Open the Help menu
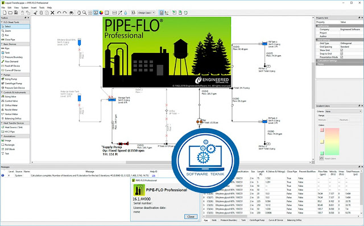 (x=49, y=7)
